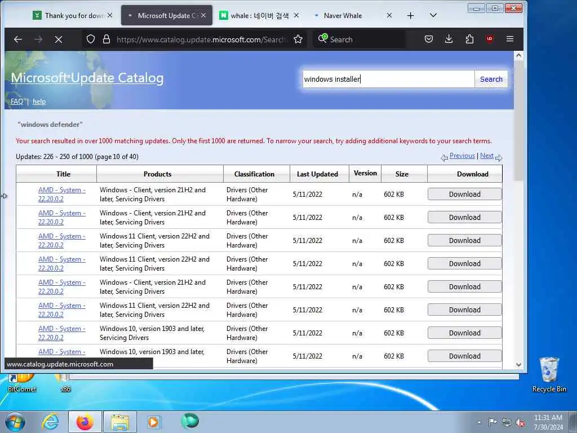This screenshot has height=433, width=577.
Task: Download the seventh listed update
Action: click(x=465, y=333)
